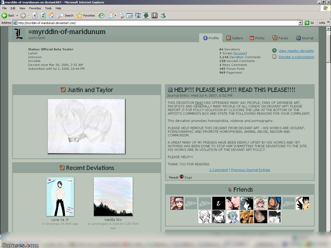Open the Prints tab
Viewport: 331px width, 248px height.
(x=257, y=38)
